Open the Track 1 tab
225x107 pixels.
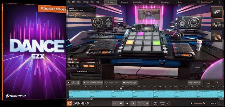[209, 83]
